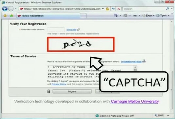Select the Yahoo! Registration tab

click(48, 16)
